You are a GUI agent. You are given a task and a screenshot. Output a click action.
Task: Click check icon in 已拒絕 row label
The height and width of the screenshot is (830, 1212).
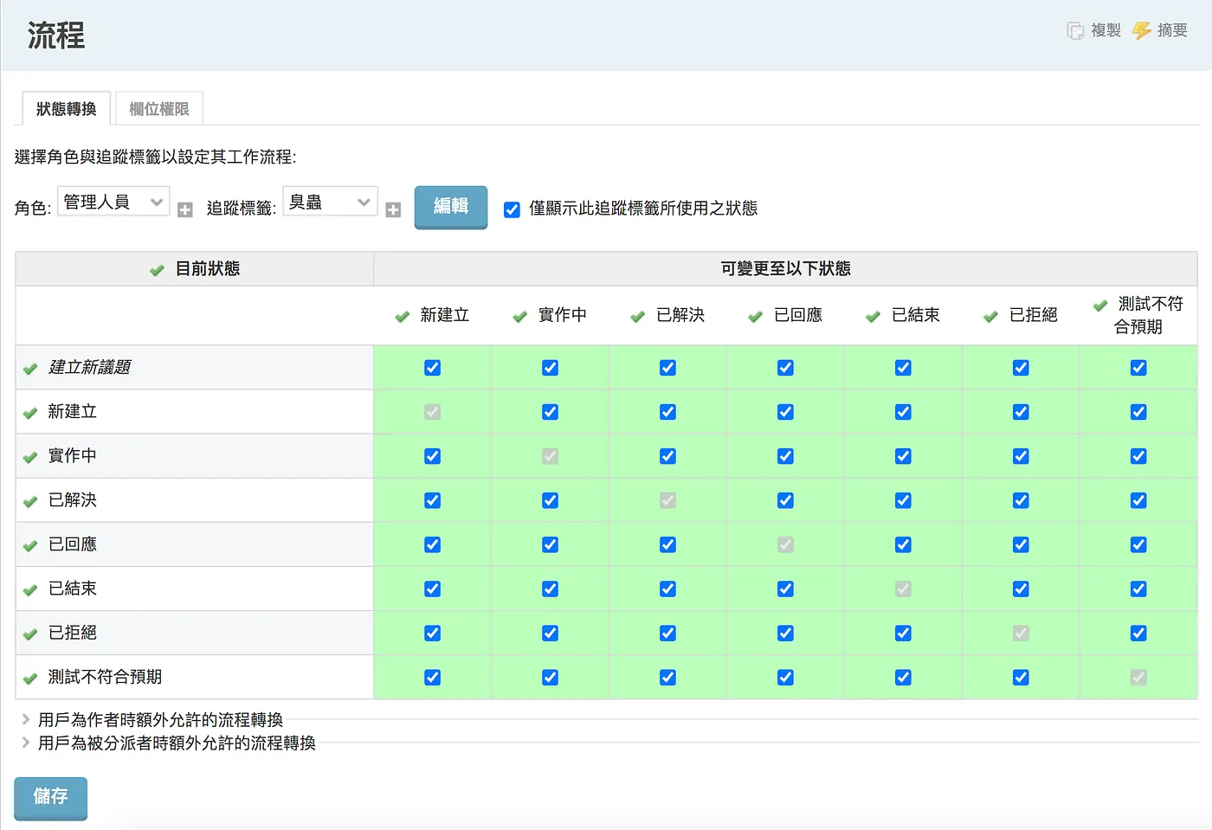pos(30,634)
